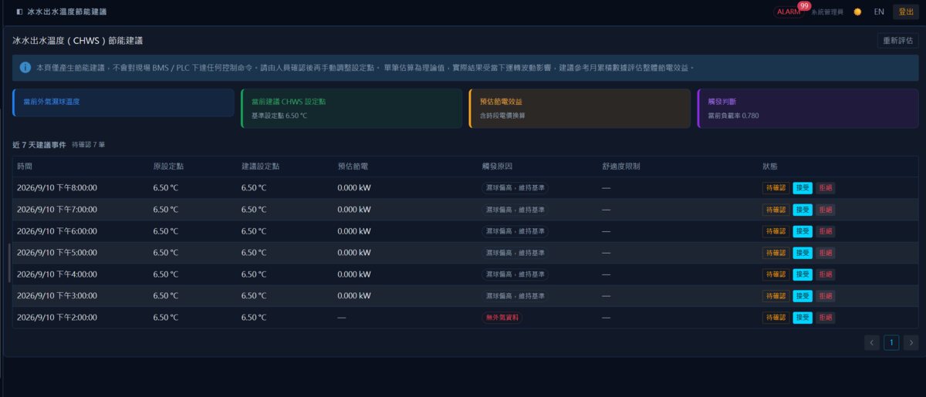Reject the 下午8:00:00 recommendation with 拒絕
This screenshot has height=397, width=926.
point(826,188)
